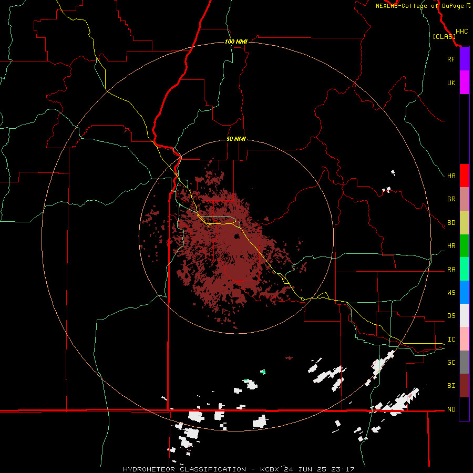473x473 pixels.
Task: Click the GR legend color block
Action: 464,199
